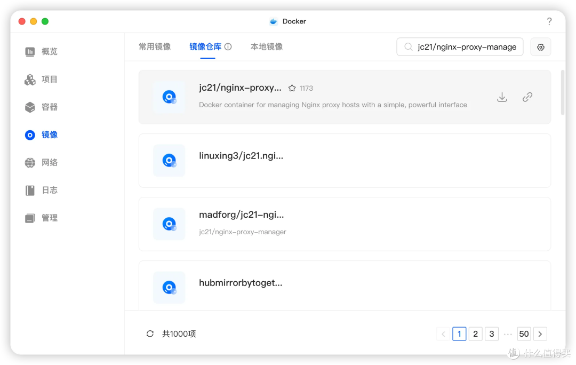The image size is (576, 365).
Task: Download the jc21/nginx-proxy image
Action: [x=502, y=97]
